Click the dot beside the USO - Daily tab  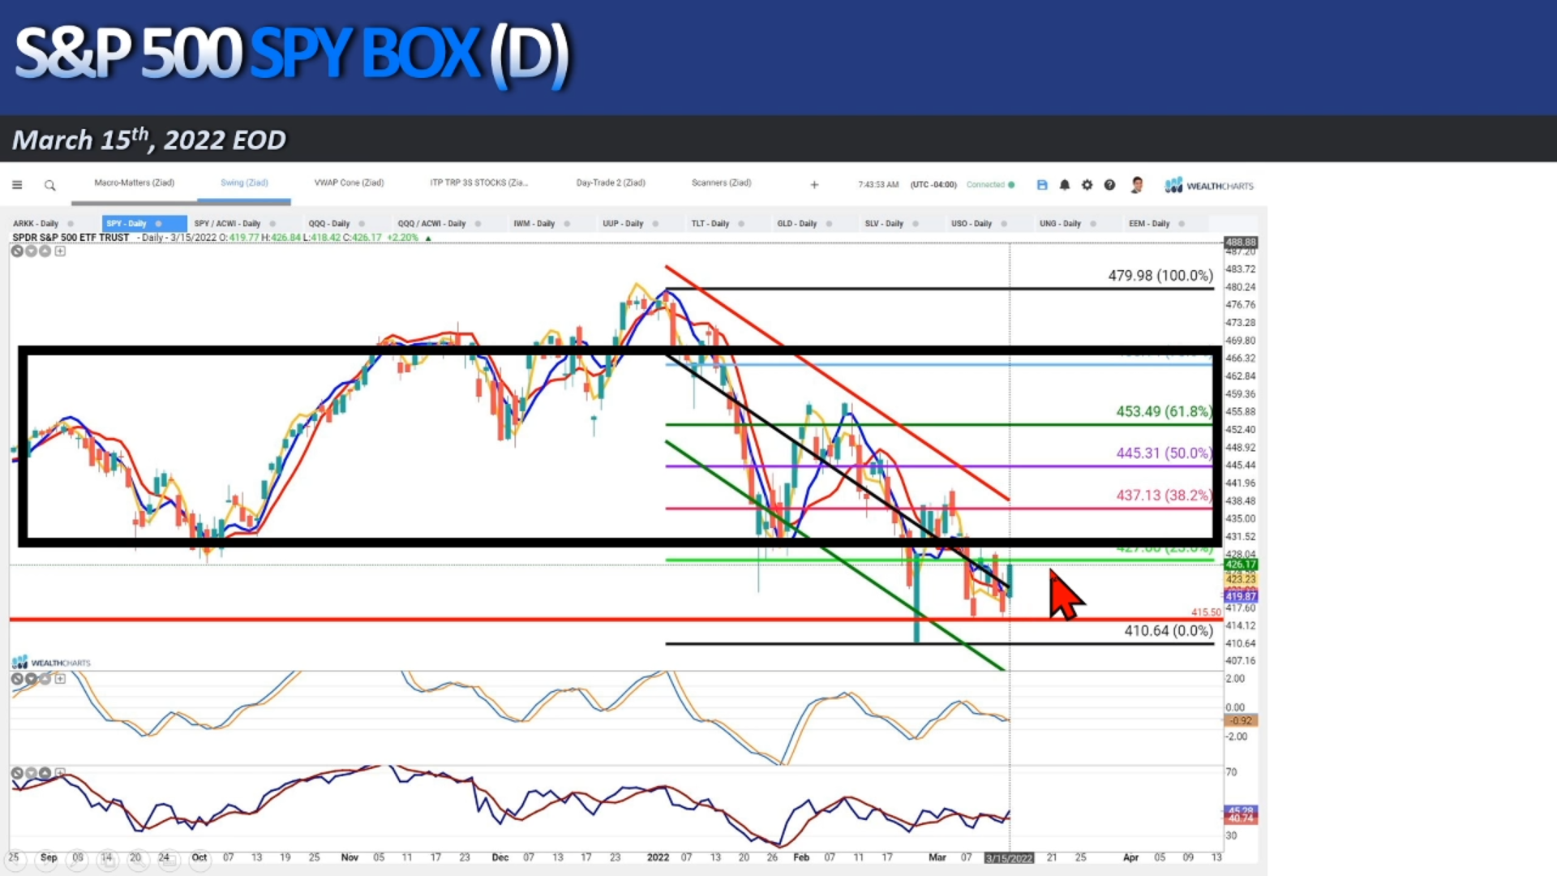tap(1004, 224)
